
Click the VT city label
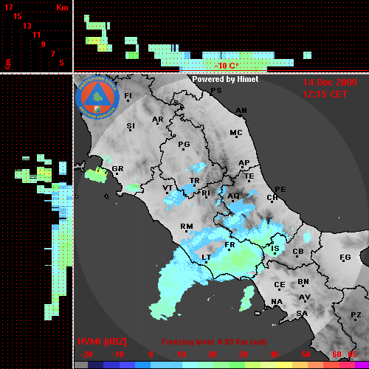pos(168,188)
